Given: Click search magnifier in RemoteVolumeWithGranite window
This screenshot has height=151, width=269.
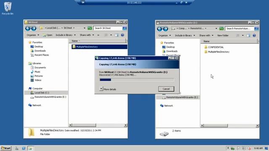Looking at the screenshot, I should point(256,29).
